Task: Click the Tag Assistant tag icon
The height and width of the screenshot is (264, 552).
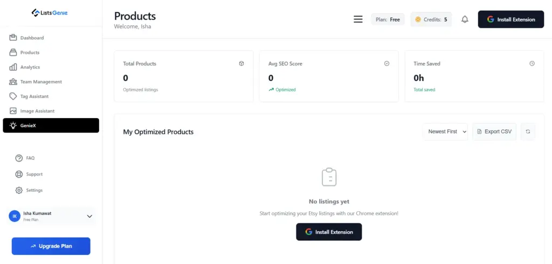Action: point(13,96)
